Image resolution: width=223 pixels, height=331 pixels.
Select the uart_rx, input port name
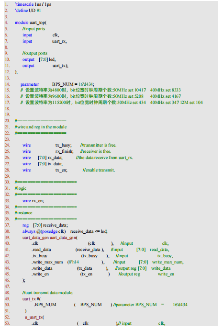click(59, 41)
